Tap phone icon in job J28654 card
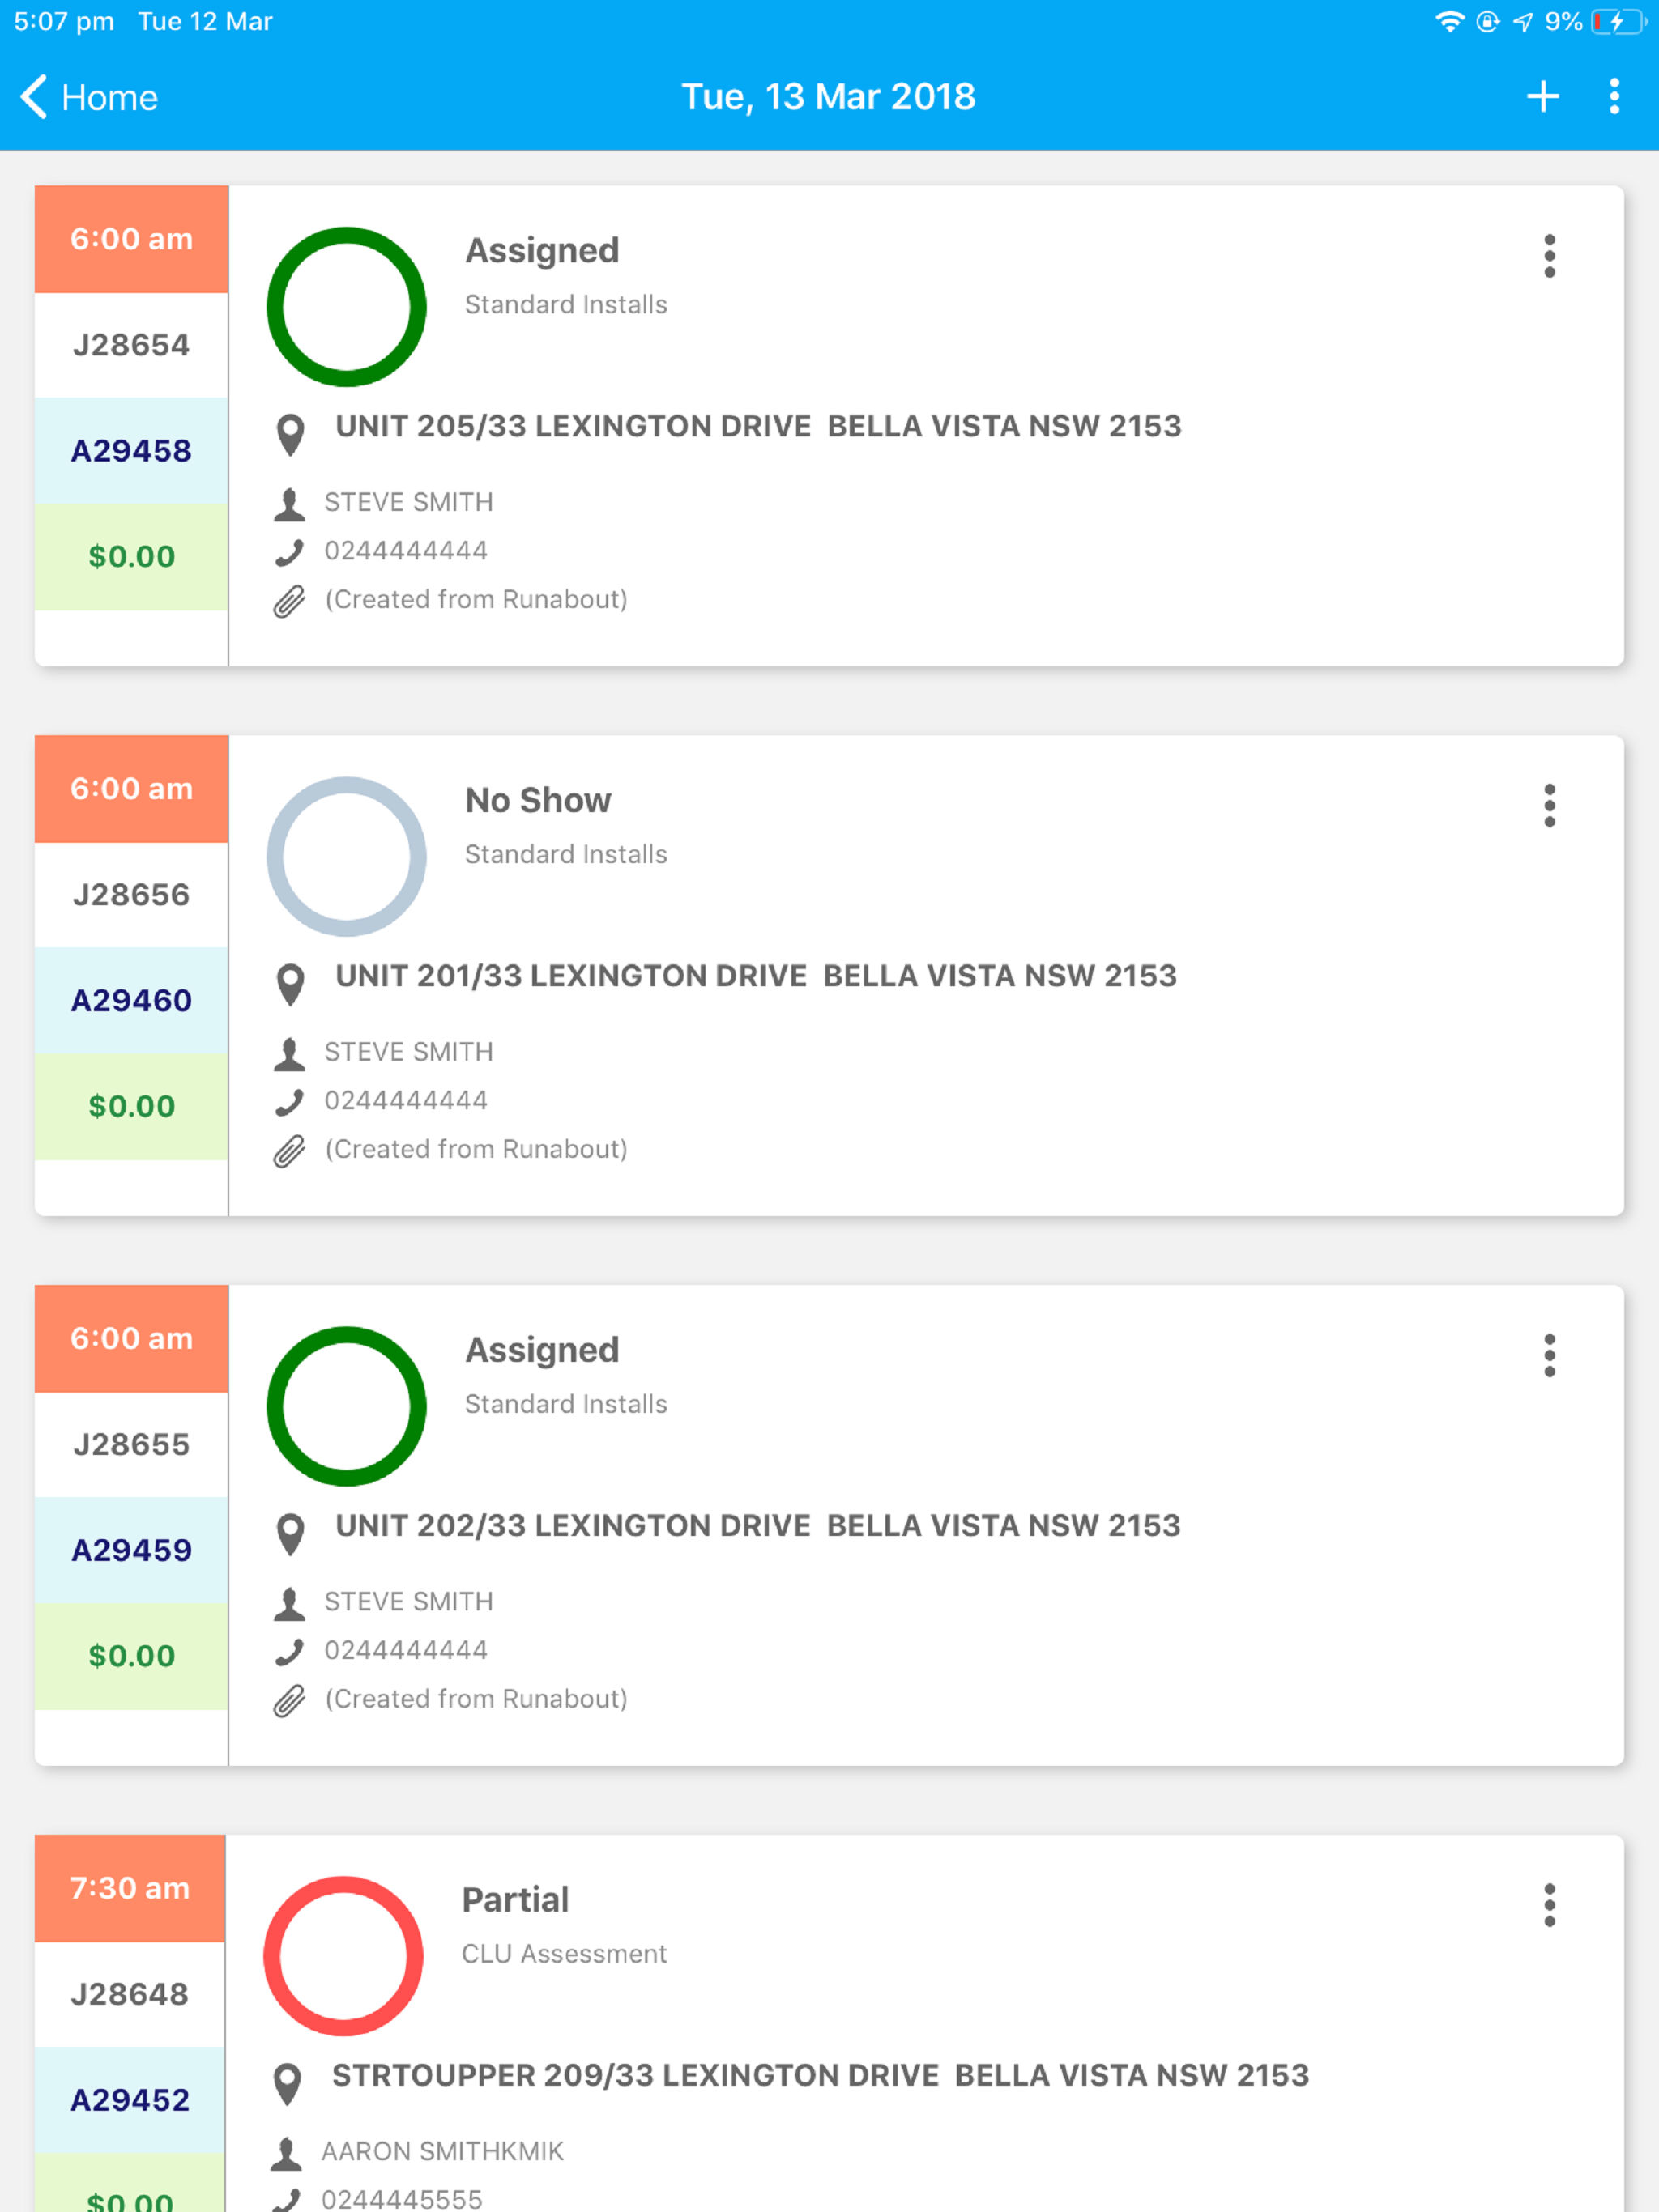The image size is (1659, 2212). tap(289, 552)
